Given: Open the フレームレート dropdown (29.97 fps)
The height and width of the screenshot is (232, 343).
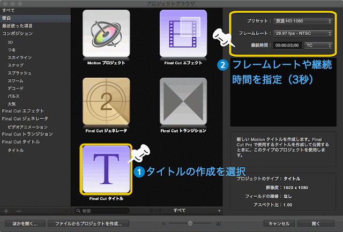Looking at the screenshot, I should [303, 33].
